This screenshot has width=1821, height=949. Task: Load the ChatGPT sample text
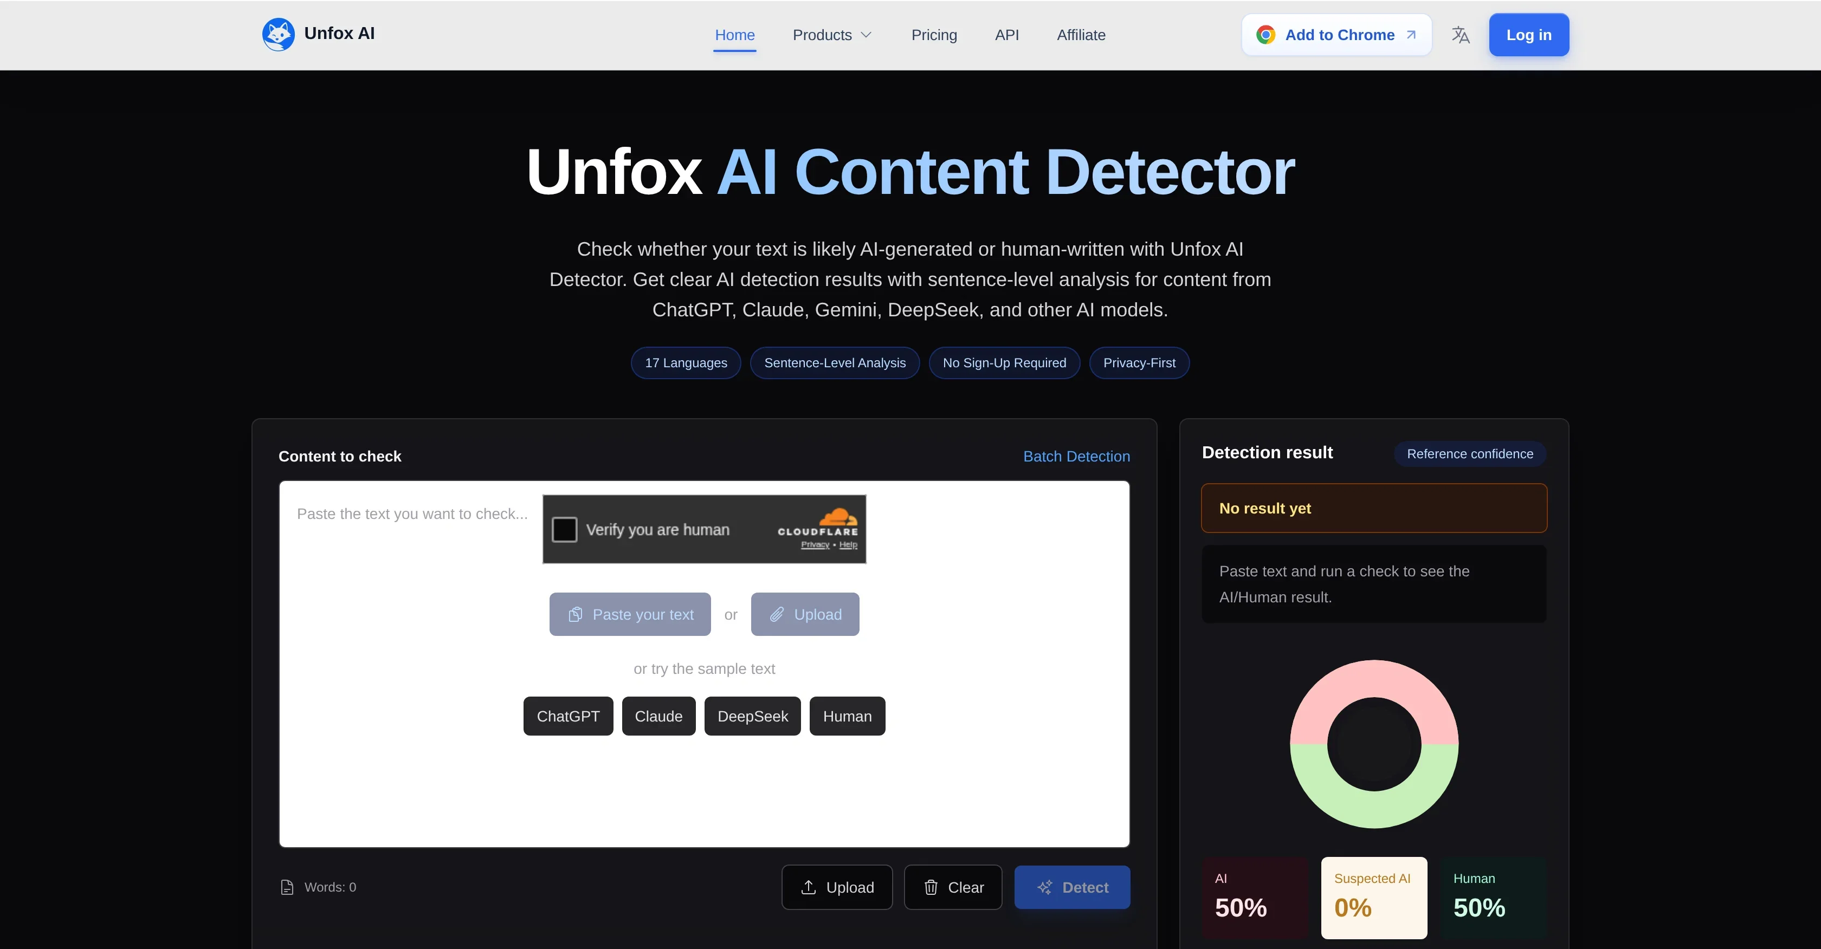567,716
